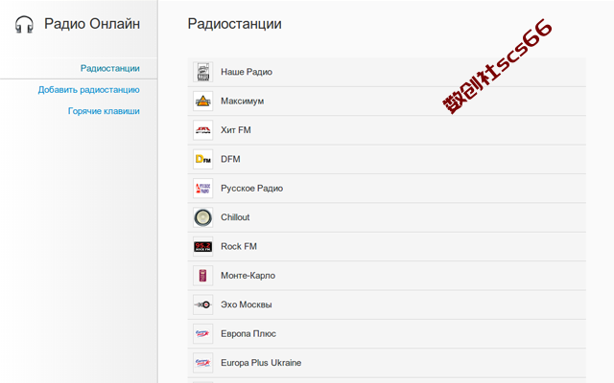Open the Горячие клавиши link
614x383 pixels.
104,111
